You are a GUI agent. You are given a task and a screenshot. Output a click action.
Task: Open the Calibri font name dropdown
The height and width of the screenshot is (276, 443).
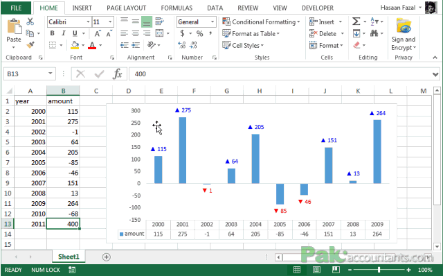[88, 21]
